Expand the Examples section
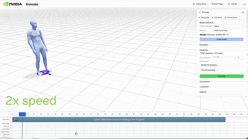 pos(205,45)
